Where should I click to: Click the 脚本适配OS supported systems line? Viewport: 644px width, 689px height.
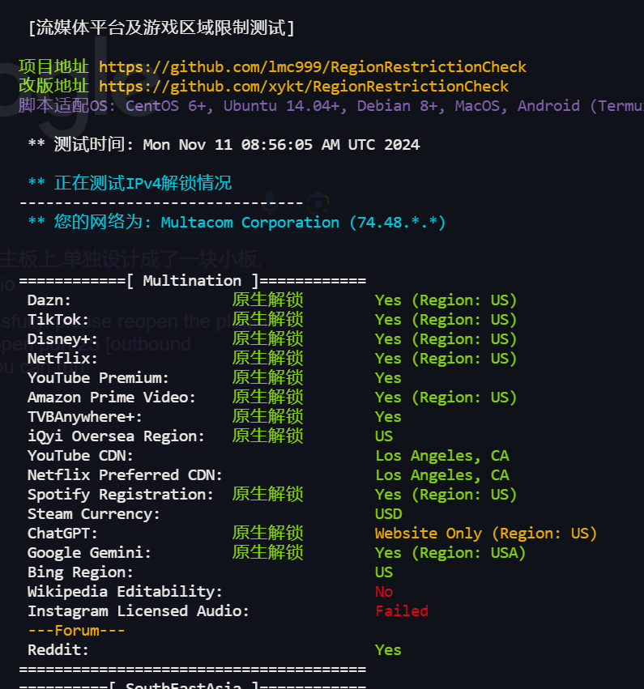point(331,105)
